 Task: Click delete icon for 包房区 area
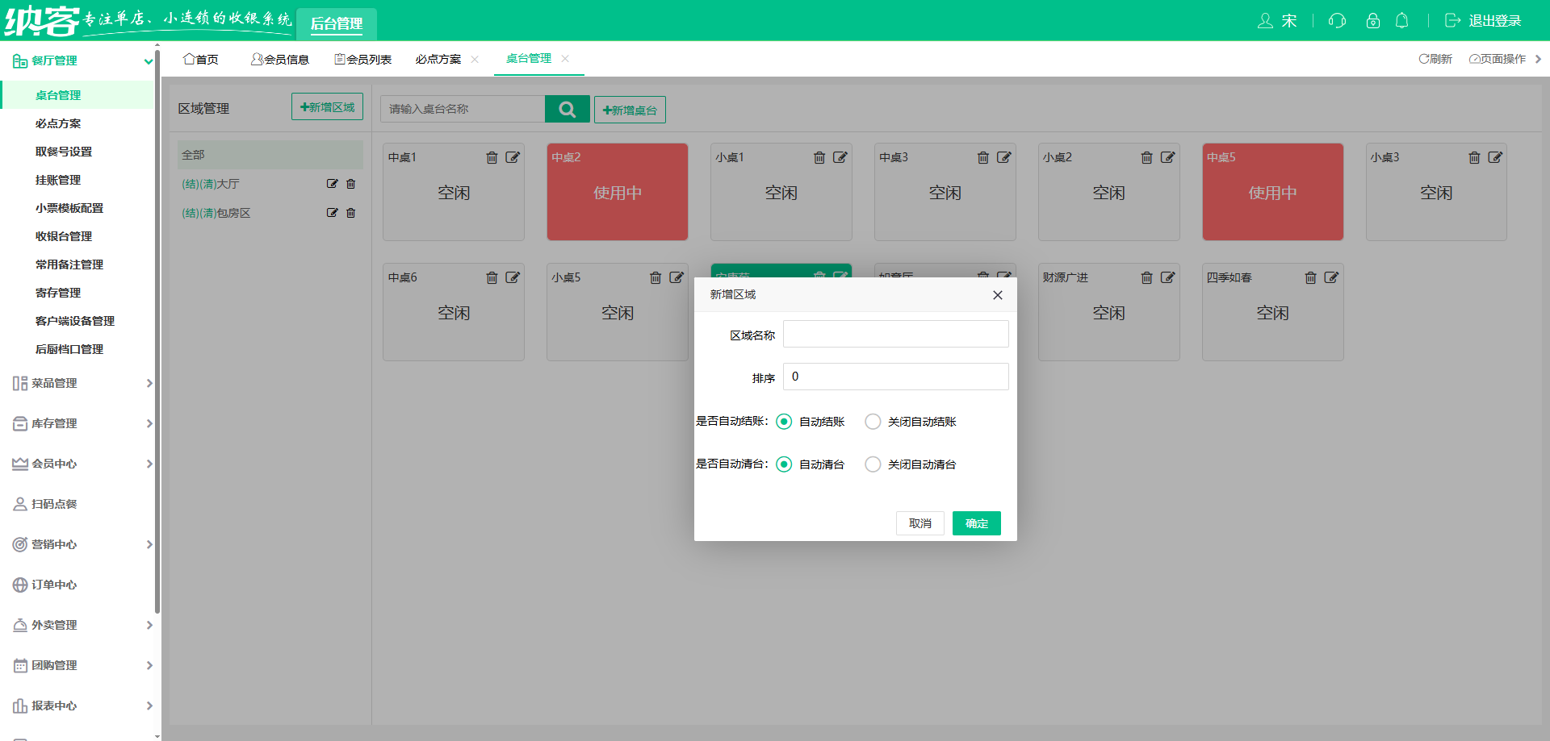coord(351,213)
